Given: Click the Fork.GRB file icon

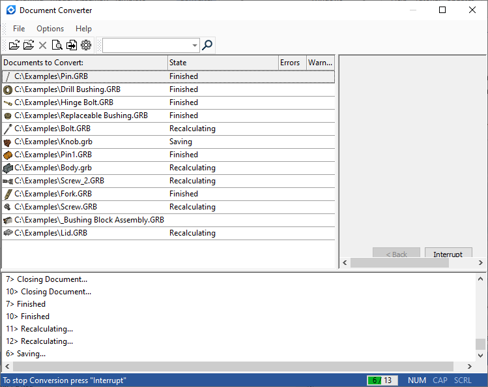Looking at the screenshot, I should click(8, 194).
